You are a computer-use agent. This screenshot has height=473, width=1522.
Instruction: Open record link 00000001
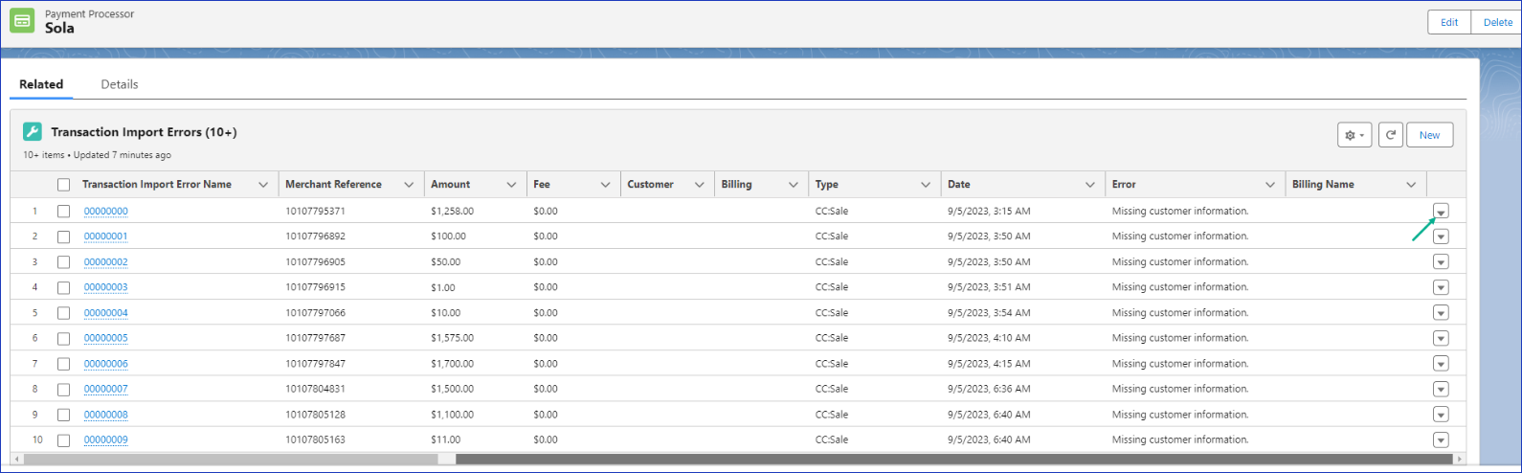pos(105,236)
